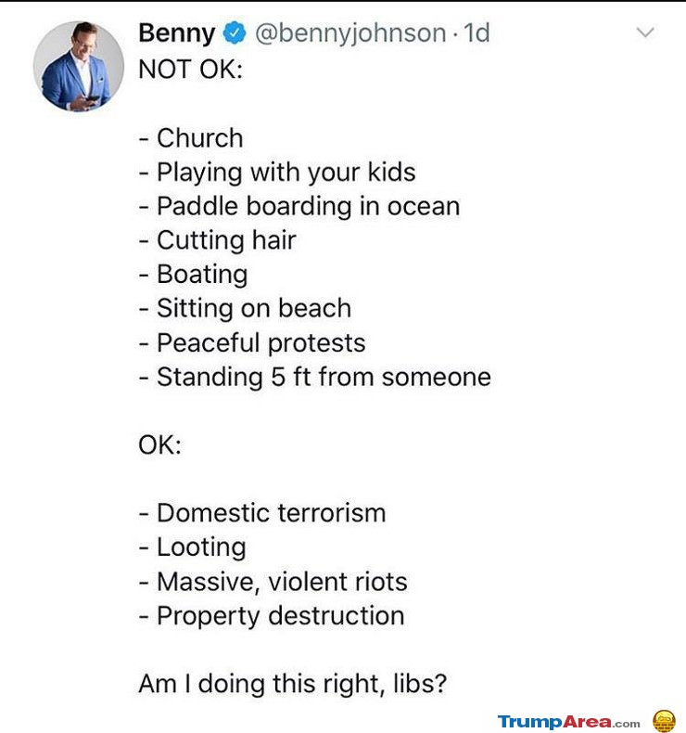686x733 pixels.
Task: Click the 'Sitting on beach' line
Action: (245, 309)
